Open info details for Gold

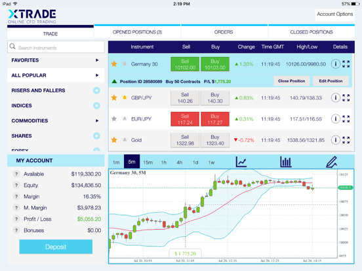336,140
